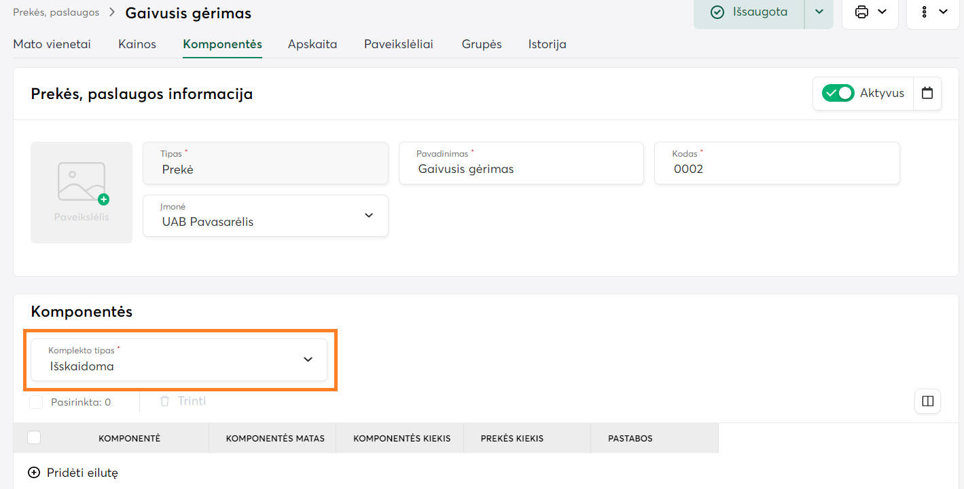
Task: Toggle the Aktyvus switch off
Action: pyautogui.click(x=838, y=94)
